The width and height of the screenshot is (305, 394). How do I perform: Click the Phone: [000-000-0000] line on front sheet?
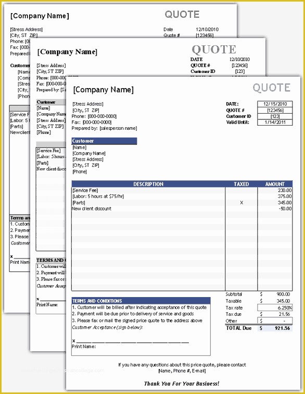[x=94, y=116]
